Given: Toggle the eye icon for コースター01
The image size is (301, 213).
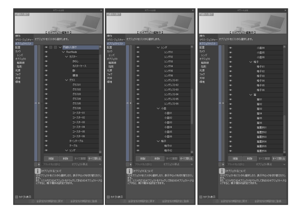Looking at the screenshot, I should 46,113.
